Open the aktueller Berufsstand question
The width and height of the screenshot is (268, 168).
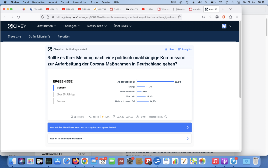[x=119, y=139]
